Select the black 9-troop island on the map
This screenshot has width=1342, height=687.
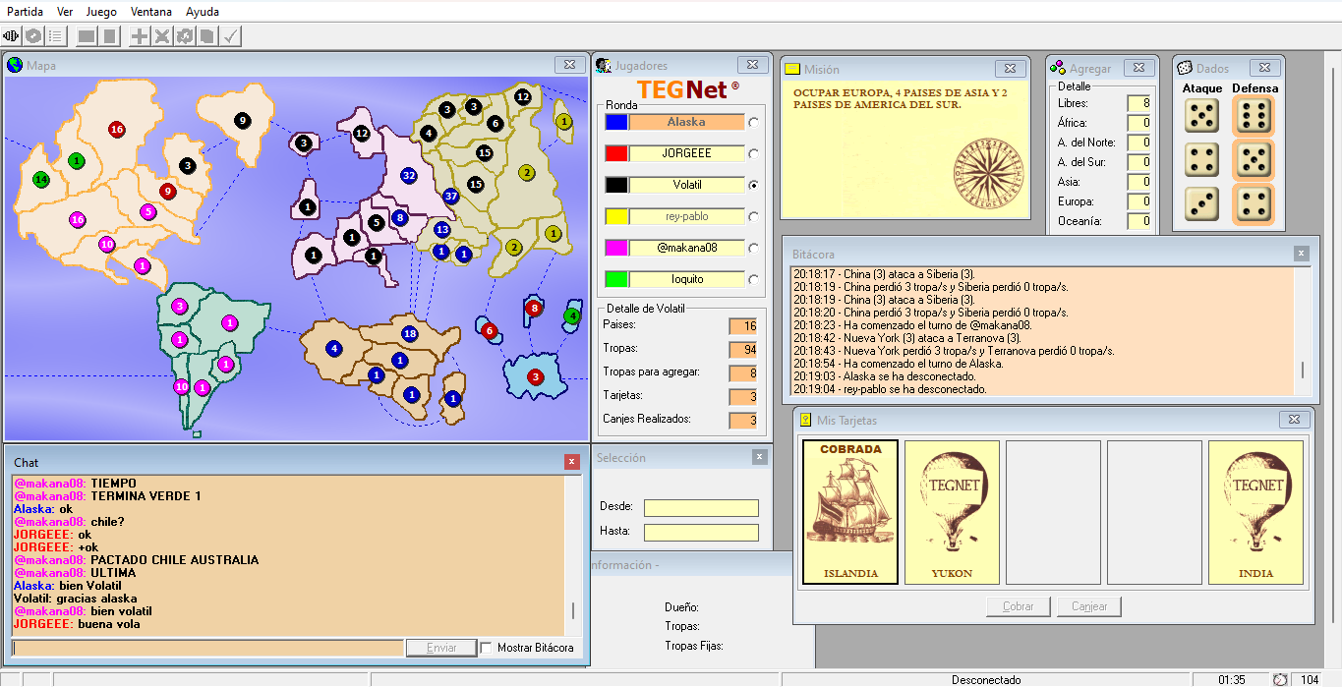click(x=242, y=120)
